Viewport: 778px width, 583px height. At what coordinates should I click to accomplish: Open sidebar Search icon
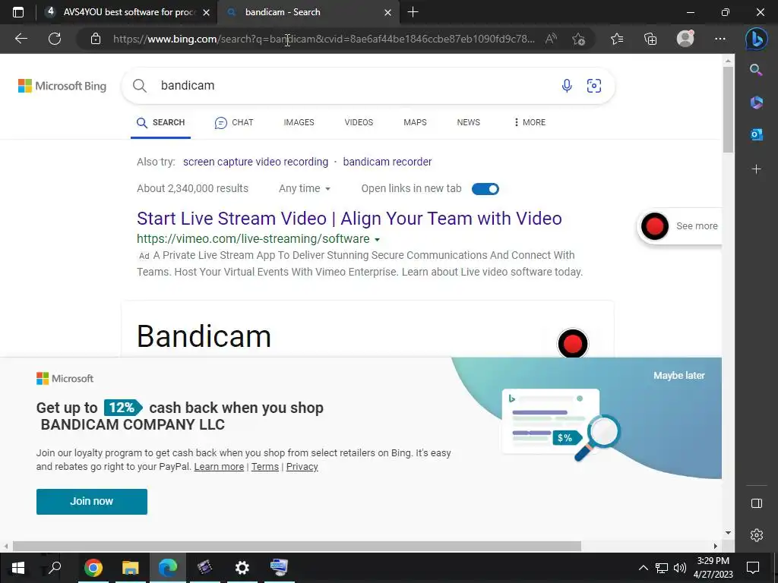[x=756, y=70]
